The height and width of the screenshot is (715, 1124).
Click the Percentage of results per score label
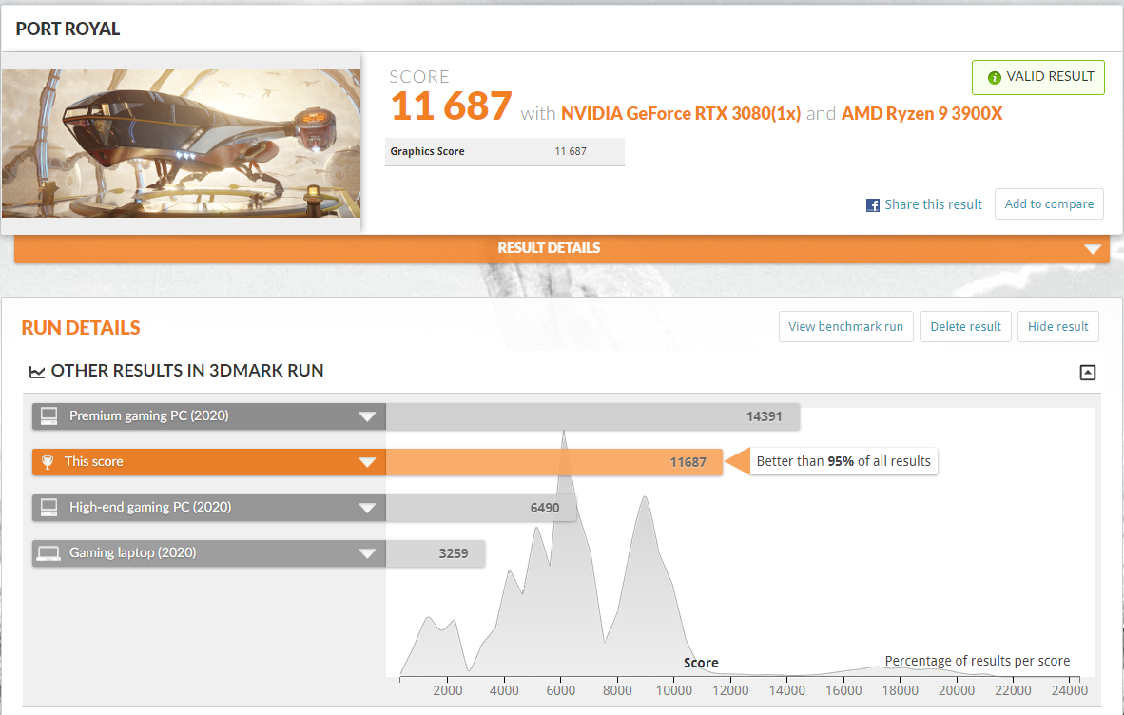[x=977, y=661]
